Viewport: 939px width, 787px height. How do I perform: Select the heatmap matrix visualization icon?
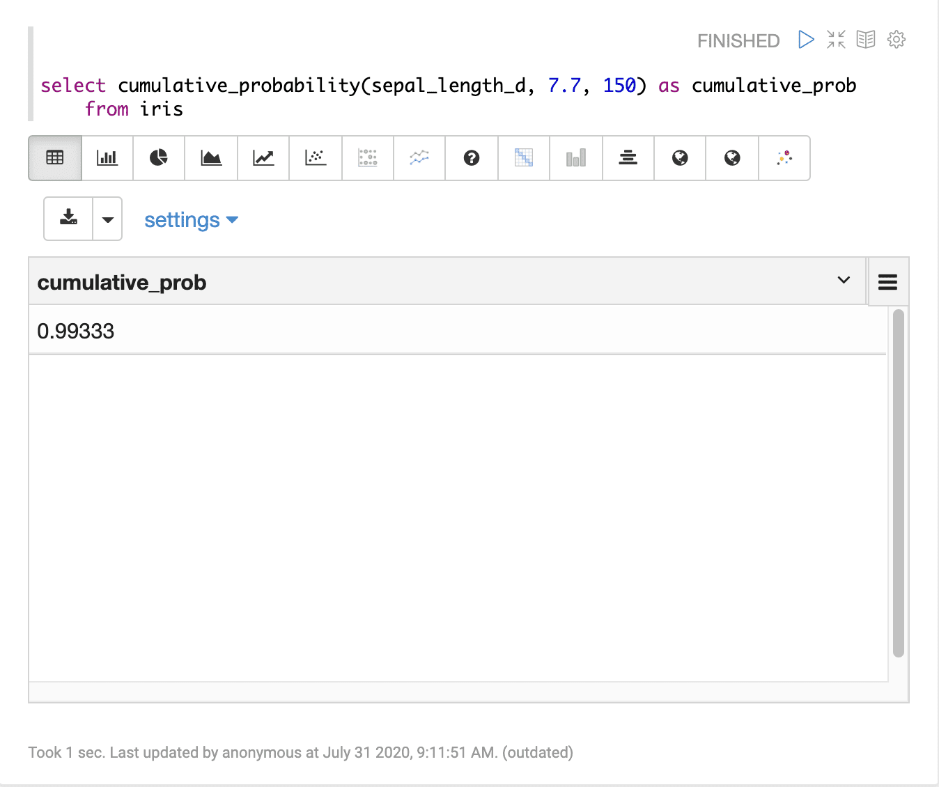(524, 158)
